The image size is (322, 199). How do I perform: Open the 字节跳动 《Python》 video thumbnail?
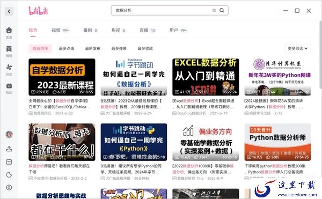(x=134, y=142)
